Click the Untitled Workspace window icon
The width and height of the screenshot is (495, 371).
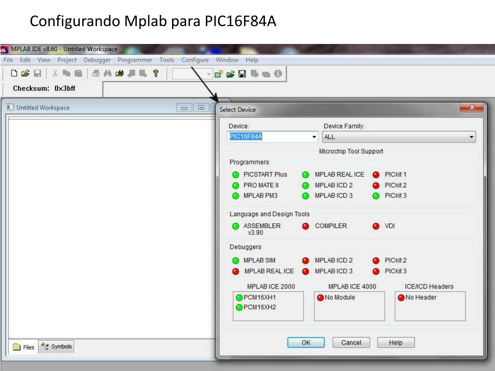coord(10,107)
